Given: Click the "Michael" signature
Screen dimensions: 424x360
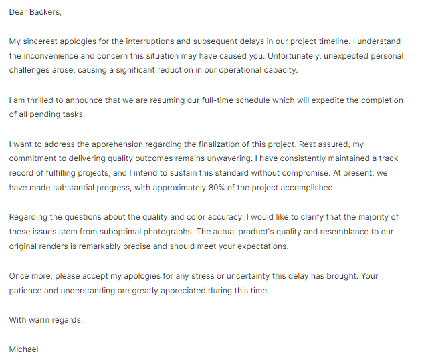Looking at the screenshot, I should [x=24, y=349].
